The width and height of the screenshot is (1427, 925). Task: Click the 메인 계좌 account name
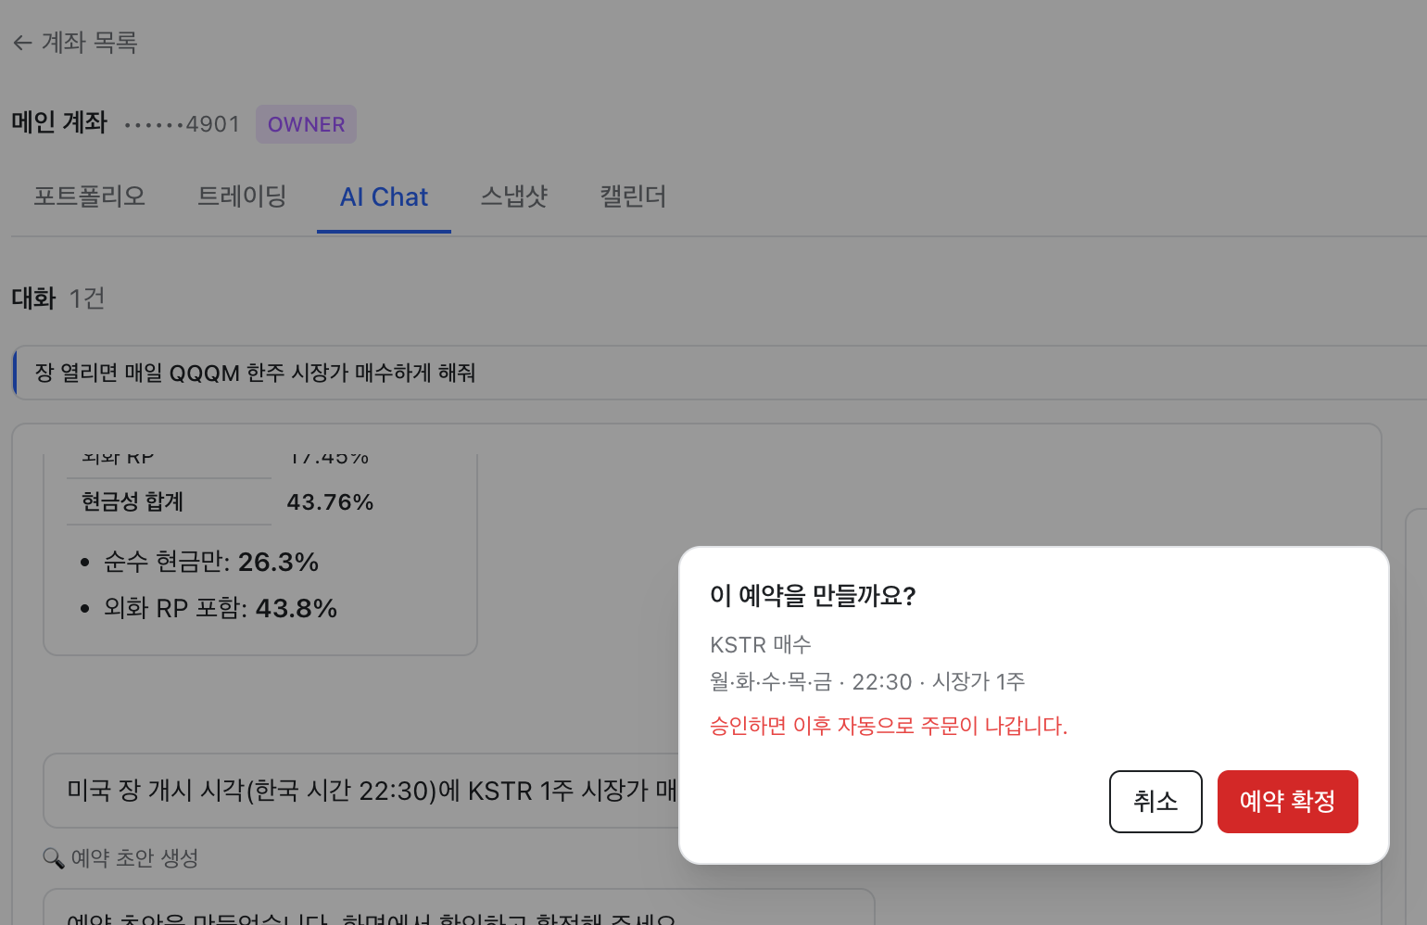(59, 123)
